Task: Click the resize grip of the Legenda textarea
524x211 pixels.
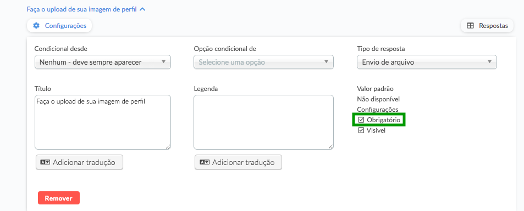Action: (331, 146)
